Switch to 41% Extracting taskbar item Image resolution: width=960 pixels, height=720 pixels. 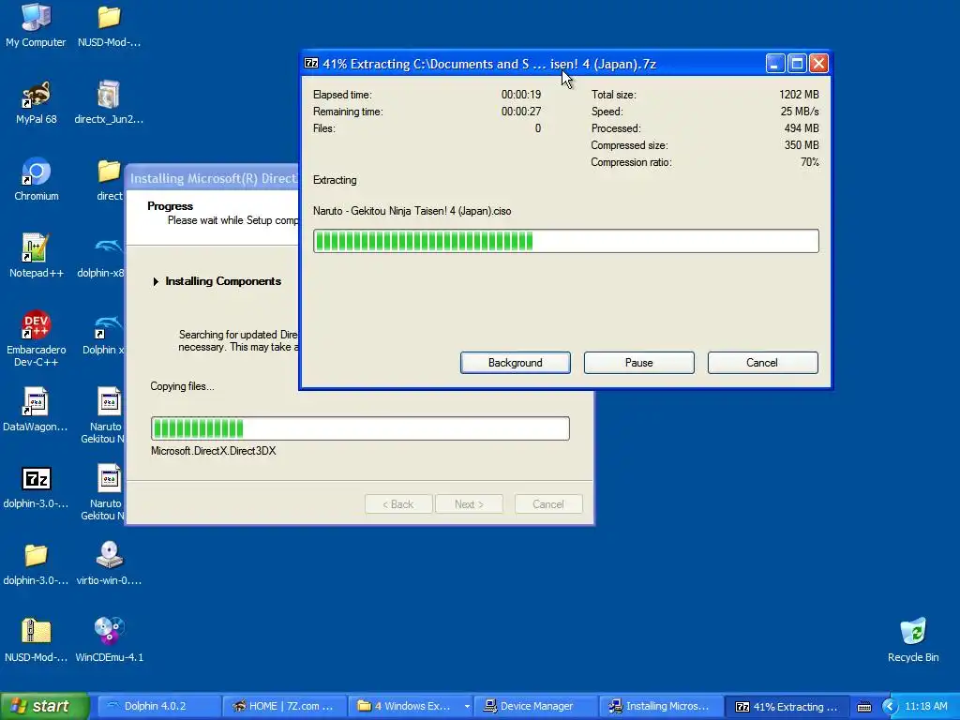(x=787, y=707)
